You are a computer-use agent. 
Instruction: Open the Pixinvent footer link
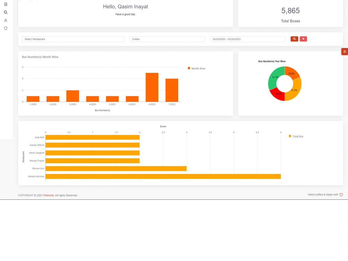coord(48,195)
